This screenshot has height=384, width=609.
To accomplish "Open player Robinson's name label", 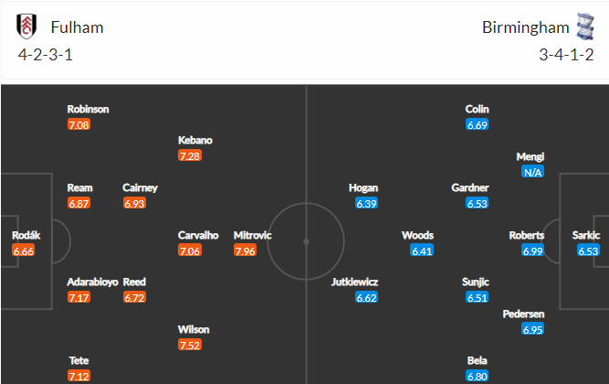I will 88,110.
